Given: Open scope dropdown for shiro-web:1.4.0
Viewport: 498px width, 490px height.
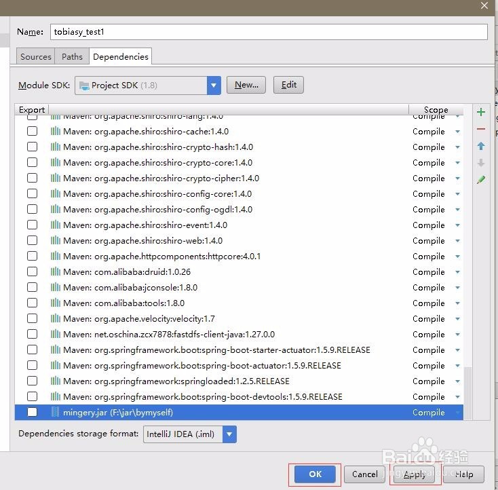Looking at the screenshot, I should (458, 240).
